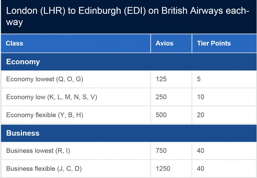This screenshot has width=257, height=178.
Task: Click Tier Points 40 in Business lowest row
Action: (x=200, y=151)
